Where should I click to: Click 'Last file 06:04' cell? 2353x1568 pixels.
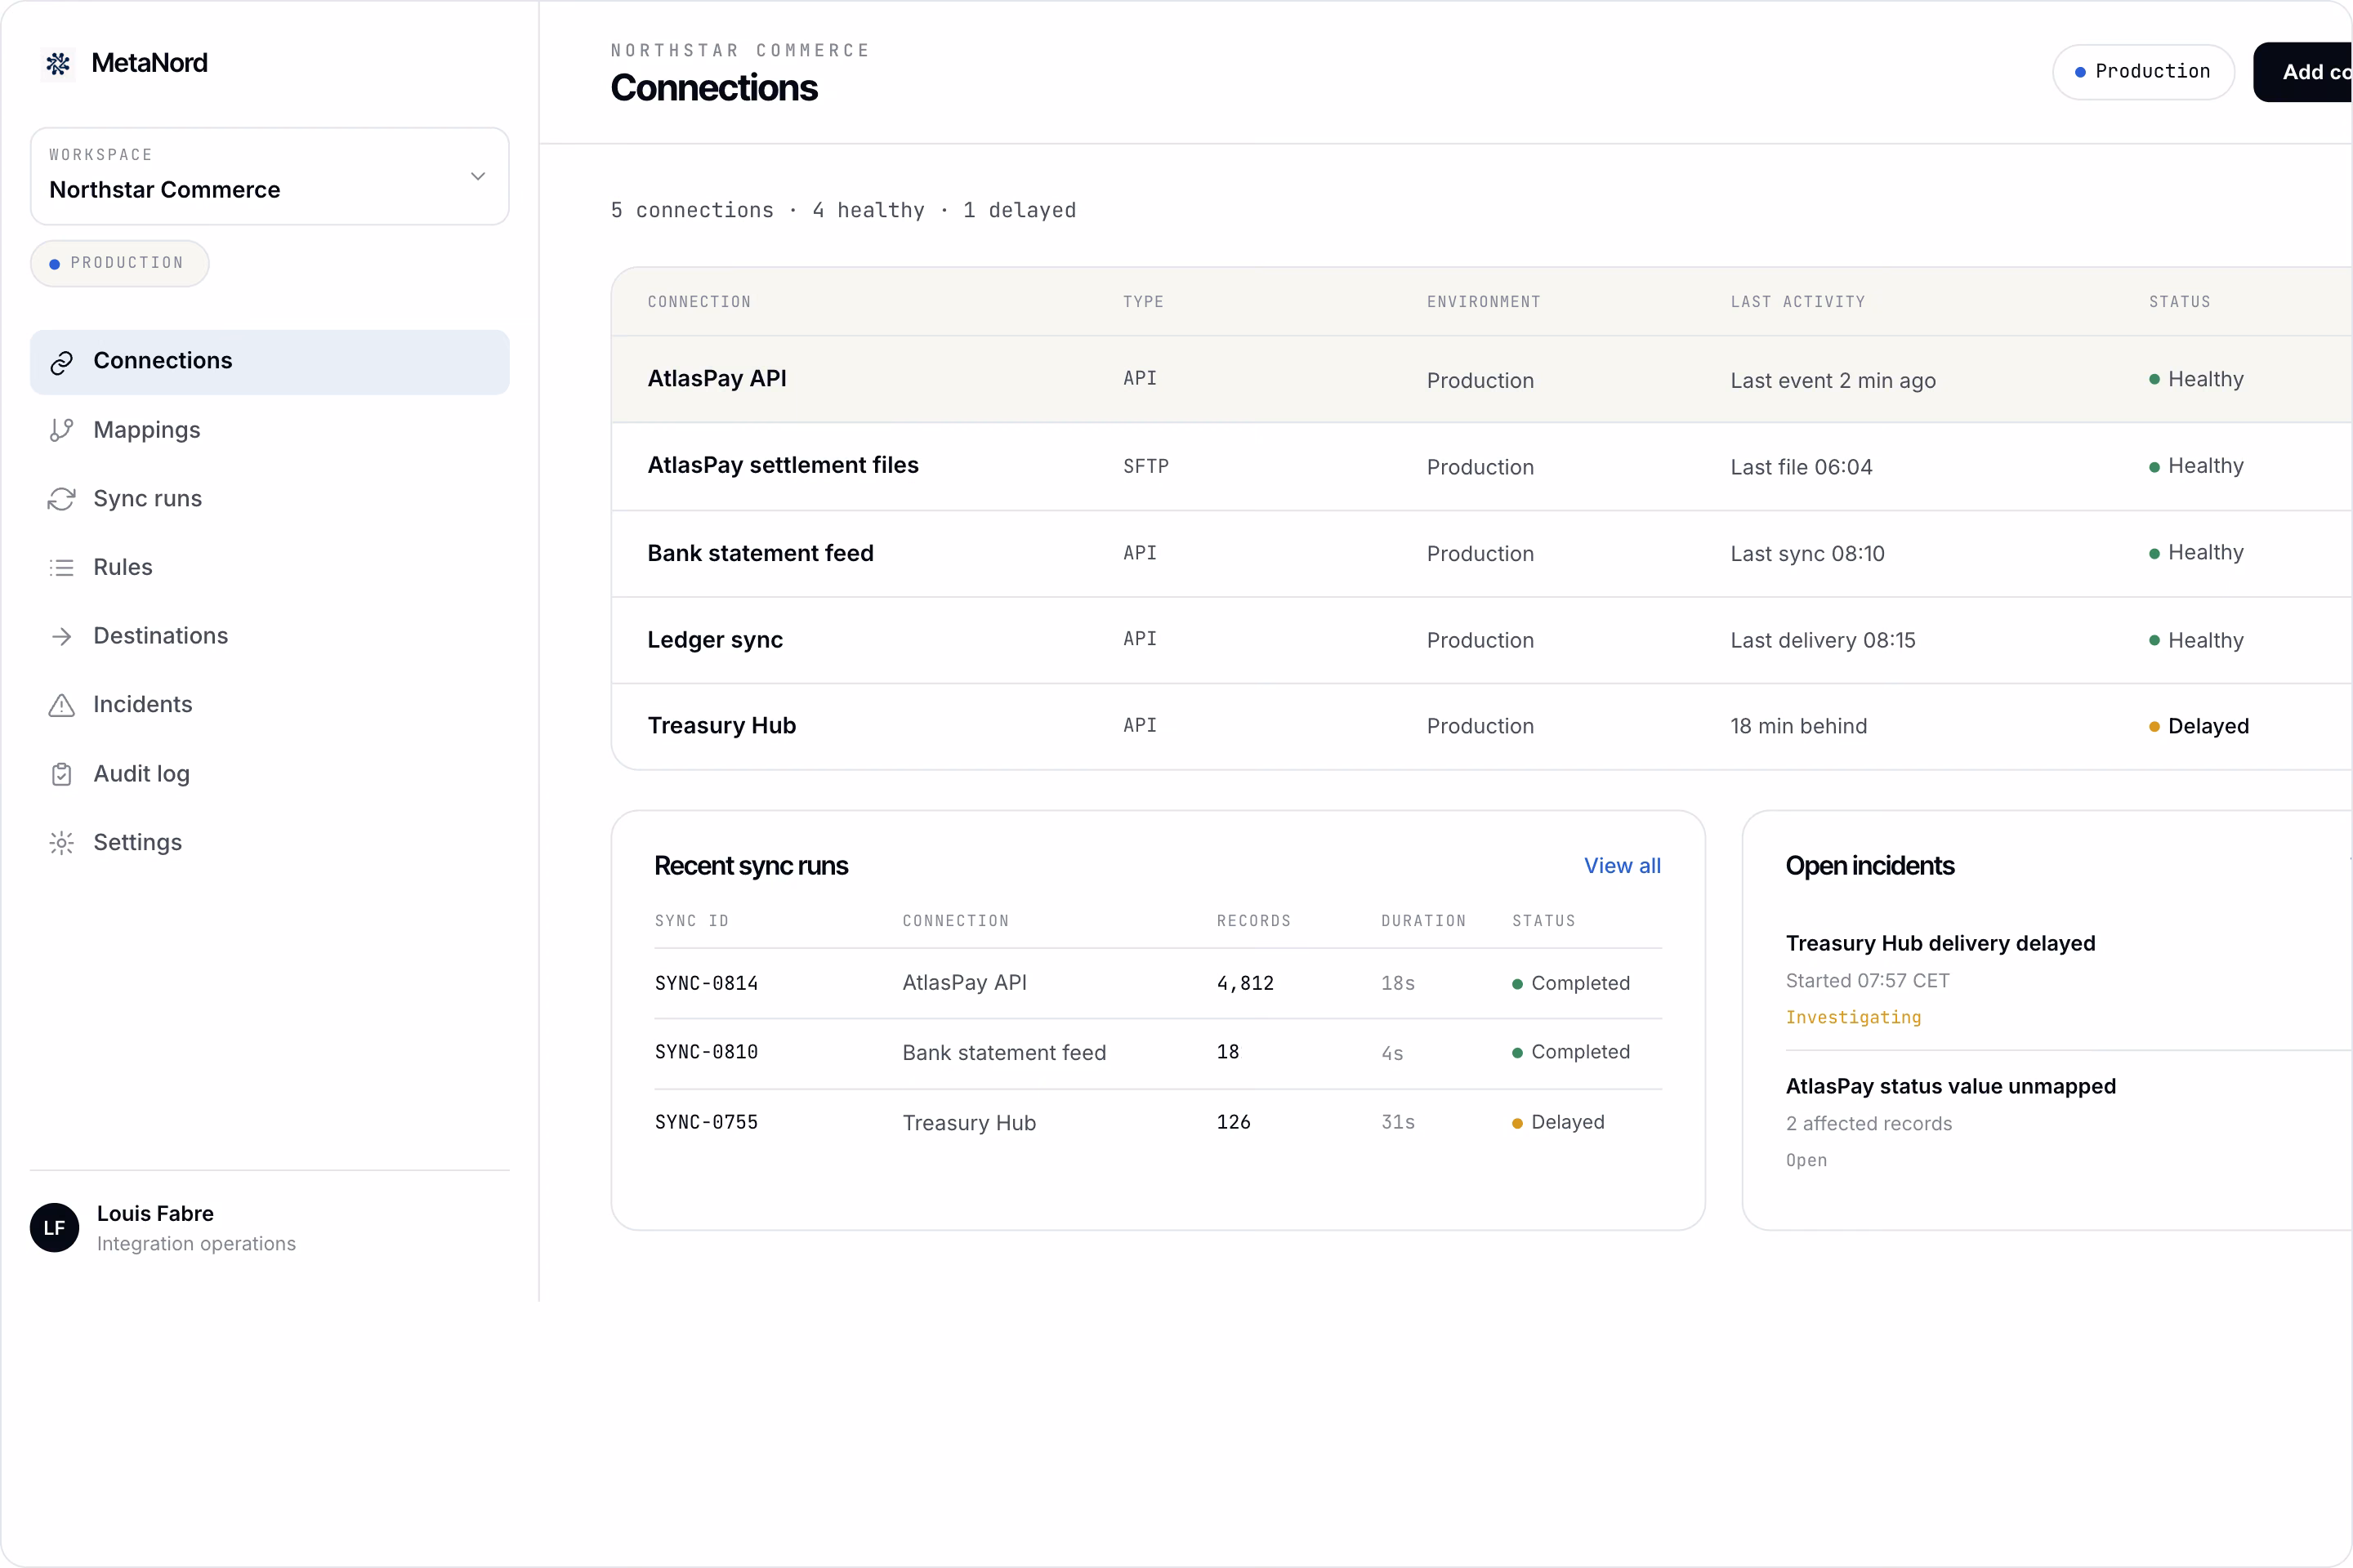pyautogui.click(x=1801, y=467)
